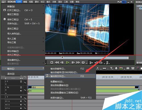Click the Save Project disk icon in the File menu
Screen dimensions: 142x110
[5, 19]
